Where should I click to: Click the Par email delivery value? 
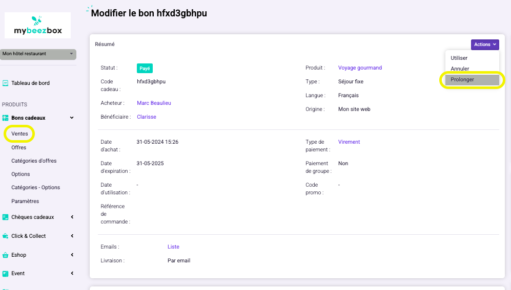pyautogui.click(x=179, y=260)
